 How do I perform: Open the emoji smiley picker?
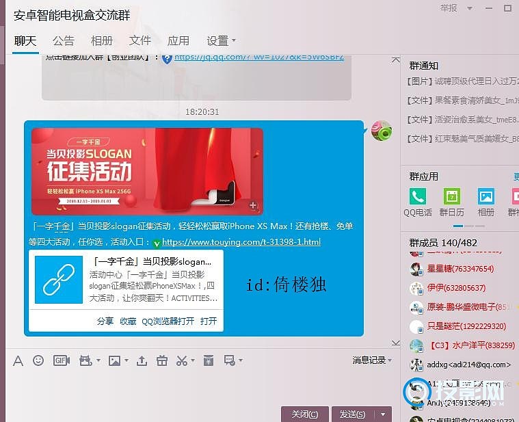click(x=38, y=360)
